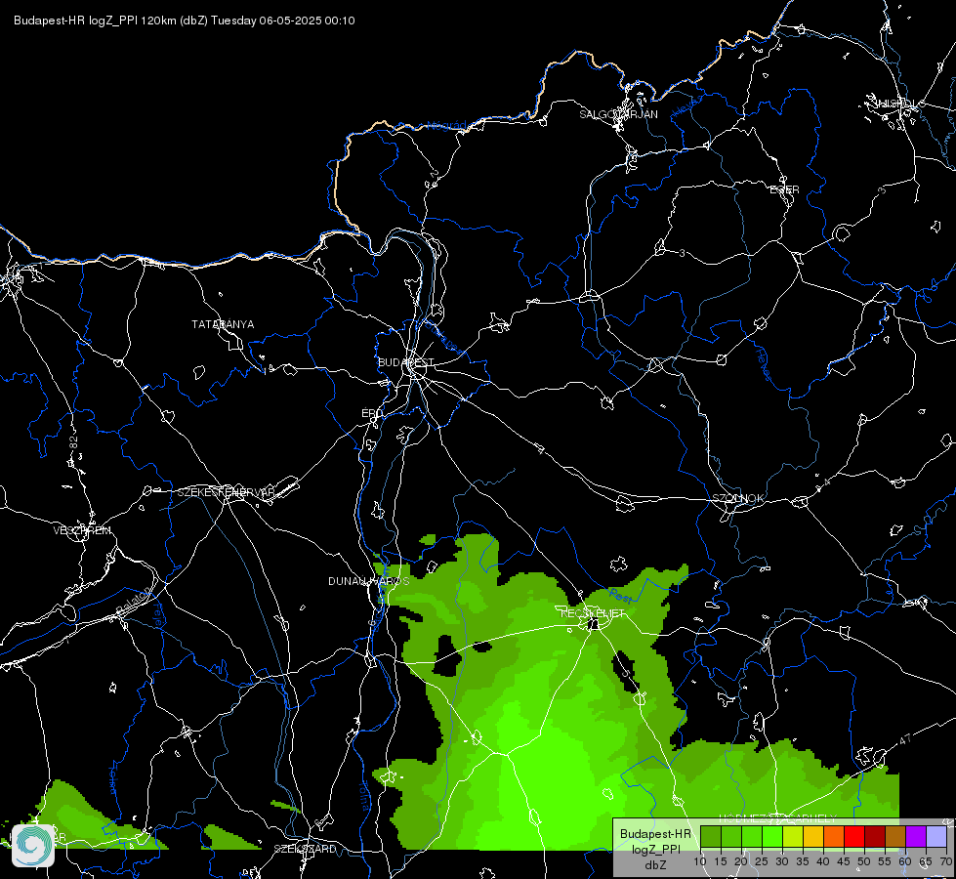
Task: Pick the 55–60 dBZ brown legend swatch
Action: 895,837
